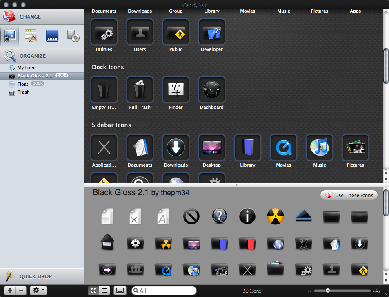The image size is (389, 297).
Task: Select the Dashboard dock icon
Action: click(211, 90)
